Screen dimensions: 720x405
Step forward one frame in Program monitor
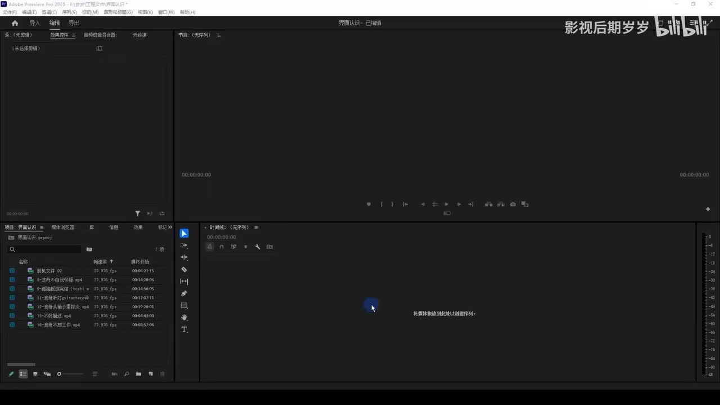point(458,204)
